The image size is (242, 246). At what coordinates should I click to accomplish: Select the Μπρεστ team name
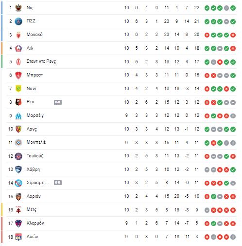(35, 75)
